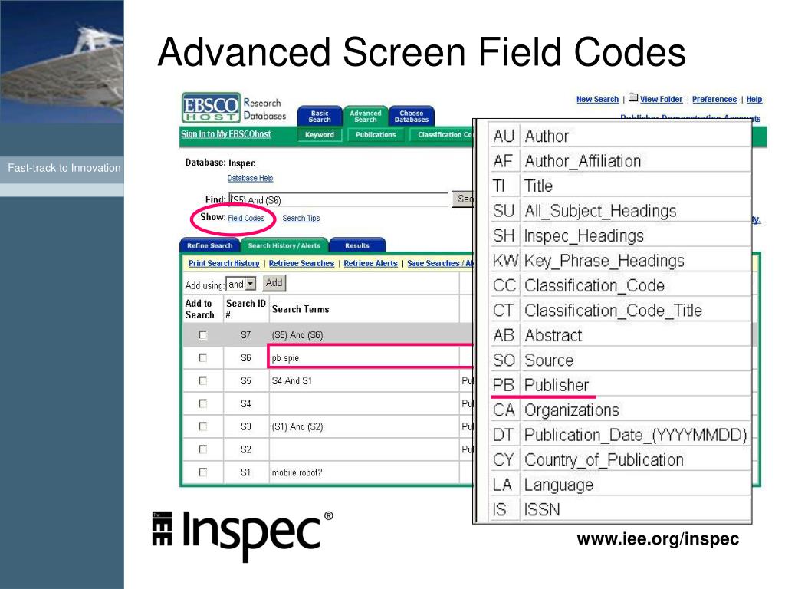Click the New Search link
The width and height of the screenshot is (785, 589).
coord(597,99)
